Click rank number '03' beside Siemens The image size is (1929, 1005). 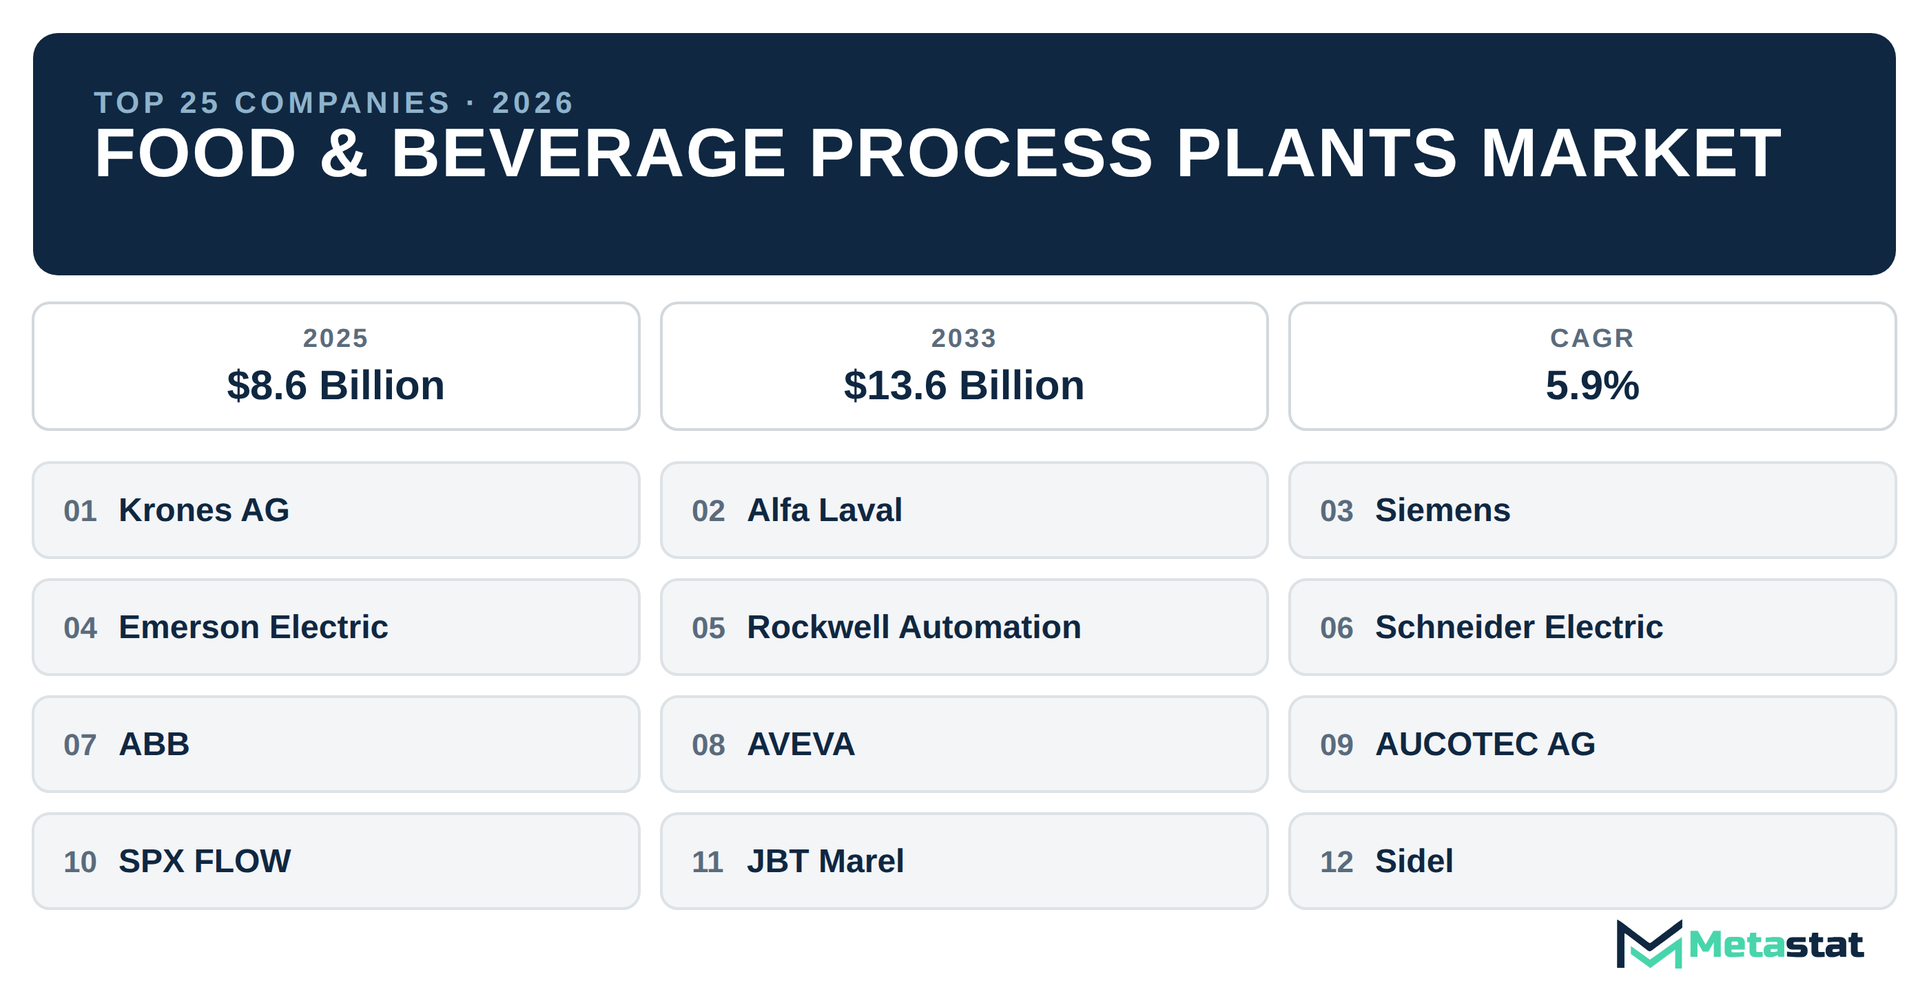(1337, 511)
